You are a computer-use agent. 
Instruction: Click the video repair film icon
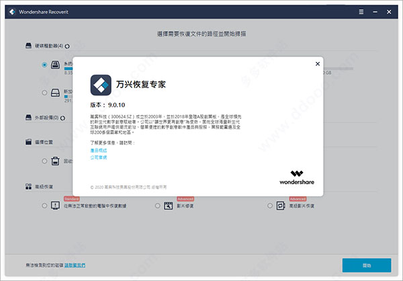(x=169, y=206)
